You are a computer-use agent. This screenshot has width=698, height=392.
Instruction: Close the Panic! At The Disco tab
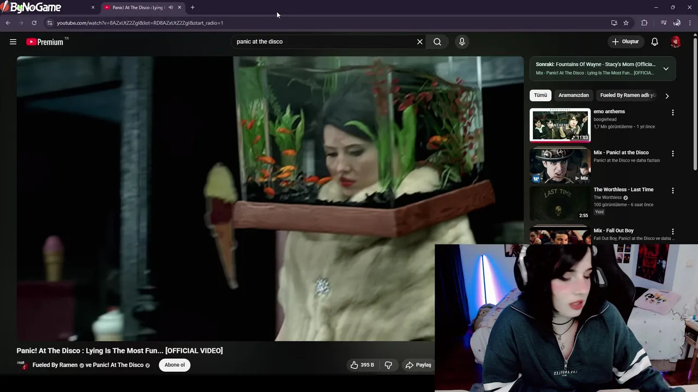(x=179, y=8)
